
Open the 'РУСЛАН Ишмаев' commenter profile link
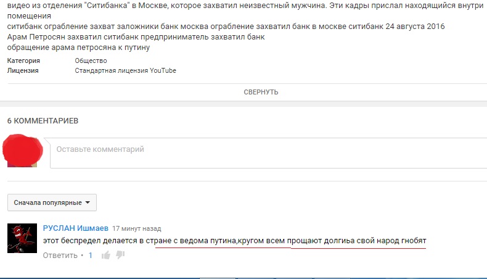coord(75,228)
